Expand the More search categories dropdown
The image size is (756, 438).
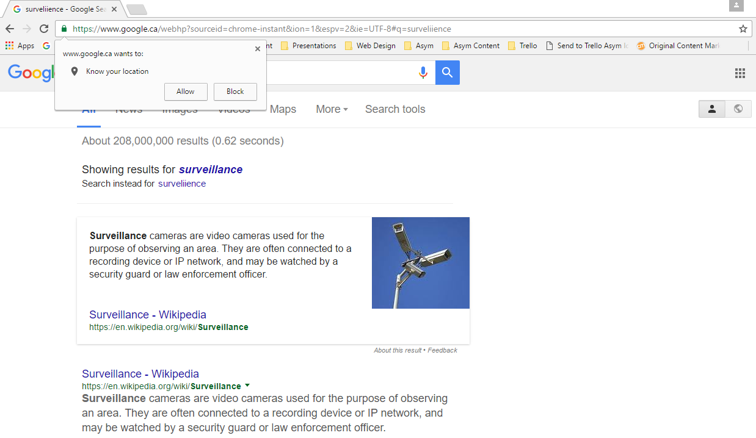tap(332, 109)
